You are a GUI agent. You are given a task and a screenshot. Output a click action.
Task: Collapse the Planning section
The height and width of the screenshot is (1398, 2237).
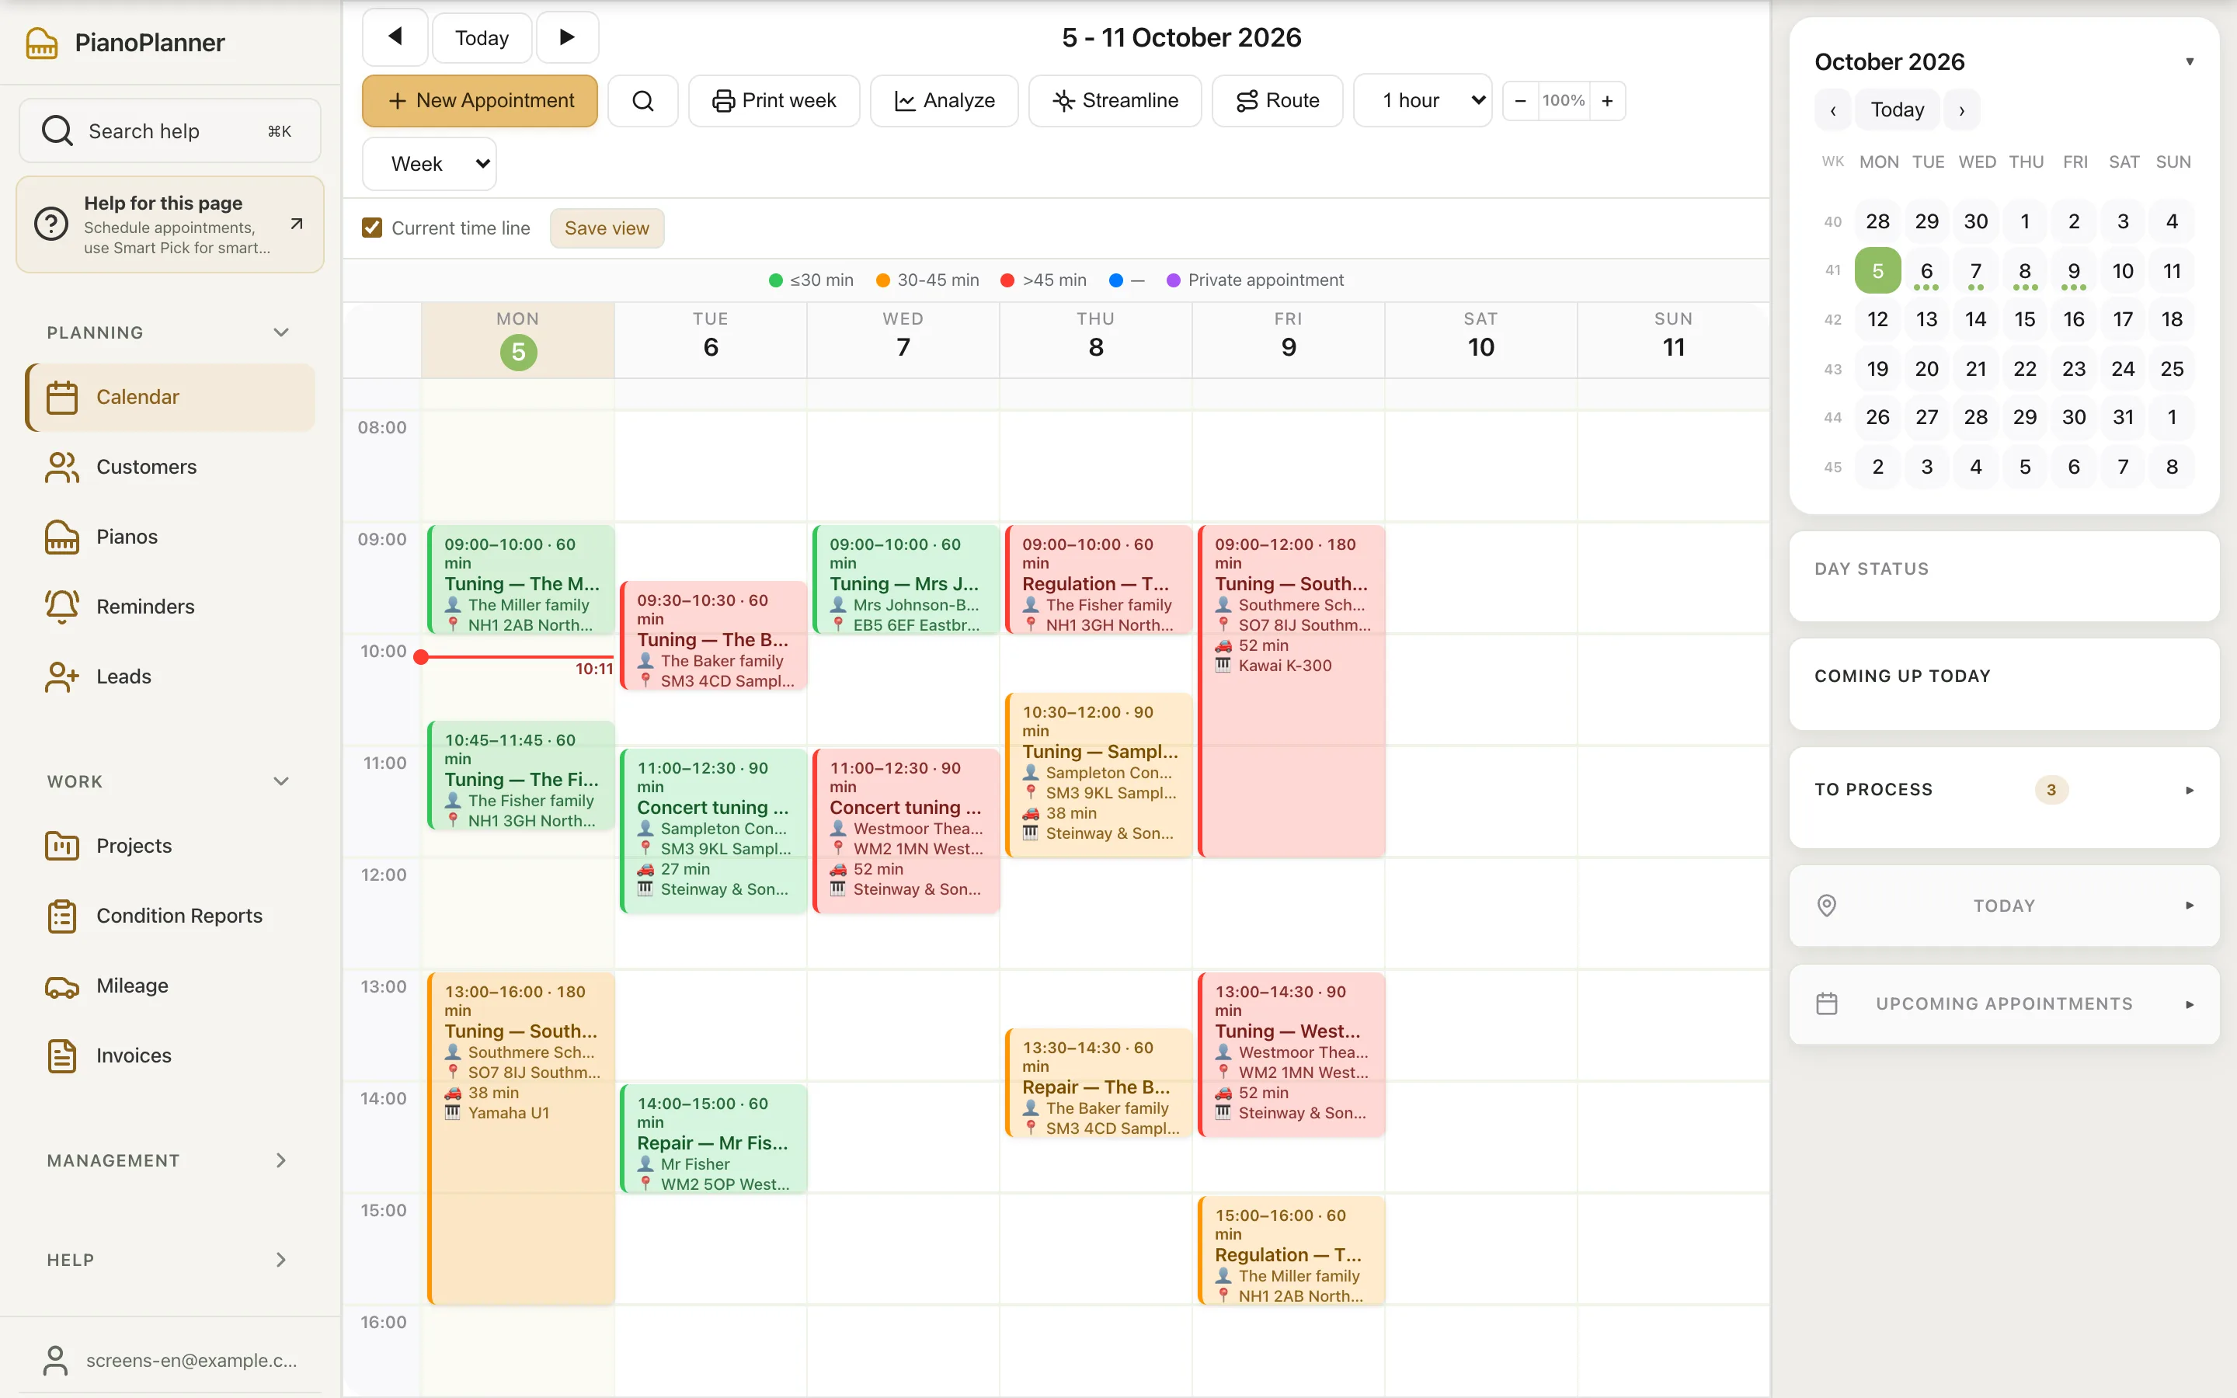281,332
